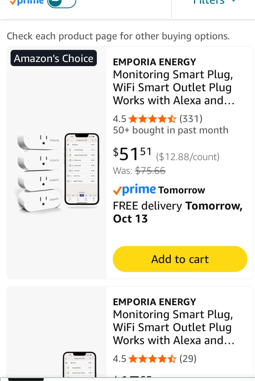Open the 29 reviews link

[188, 359]
